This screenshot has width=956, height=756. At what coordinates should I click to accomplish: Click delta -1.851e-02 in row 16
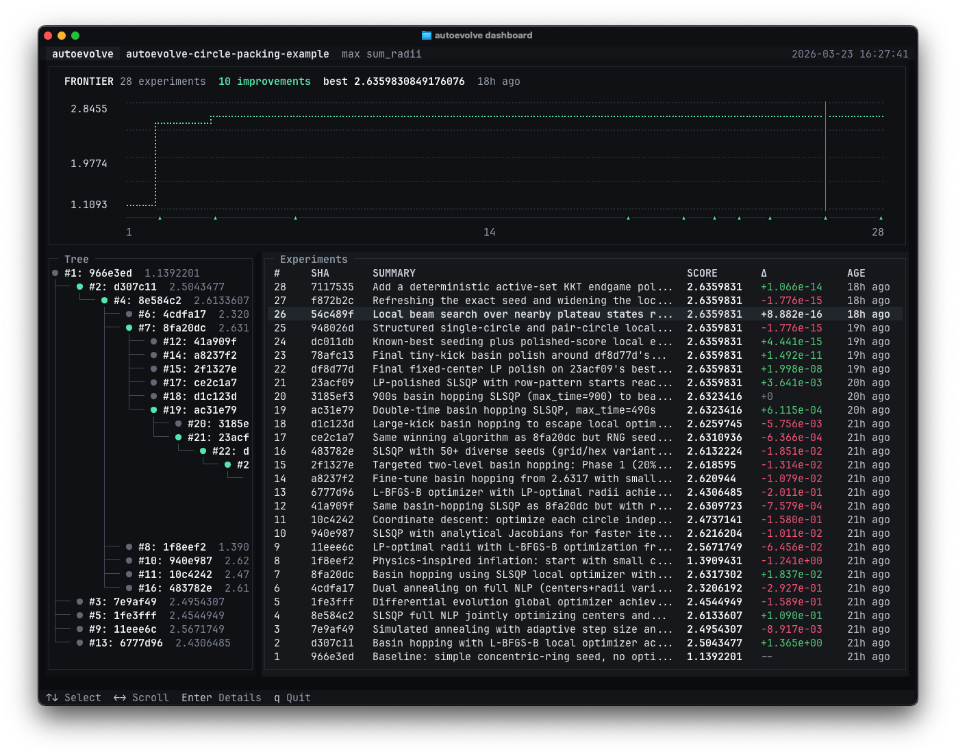[792, 451]
